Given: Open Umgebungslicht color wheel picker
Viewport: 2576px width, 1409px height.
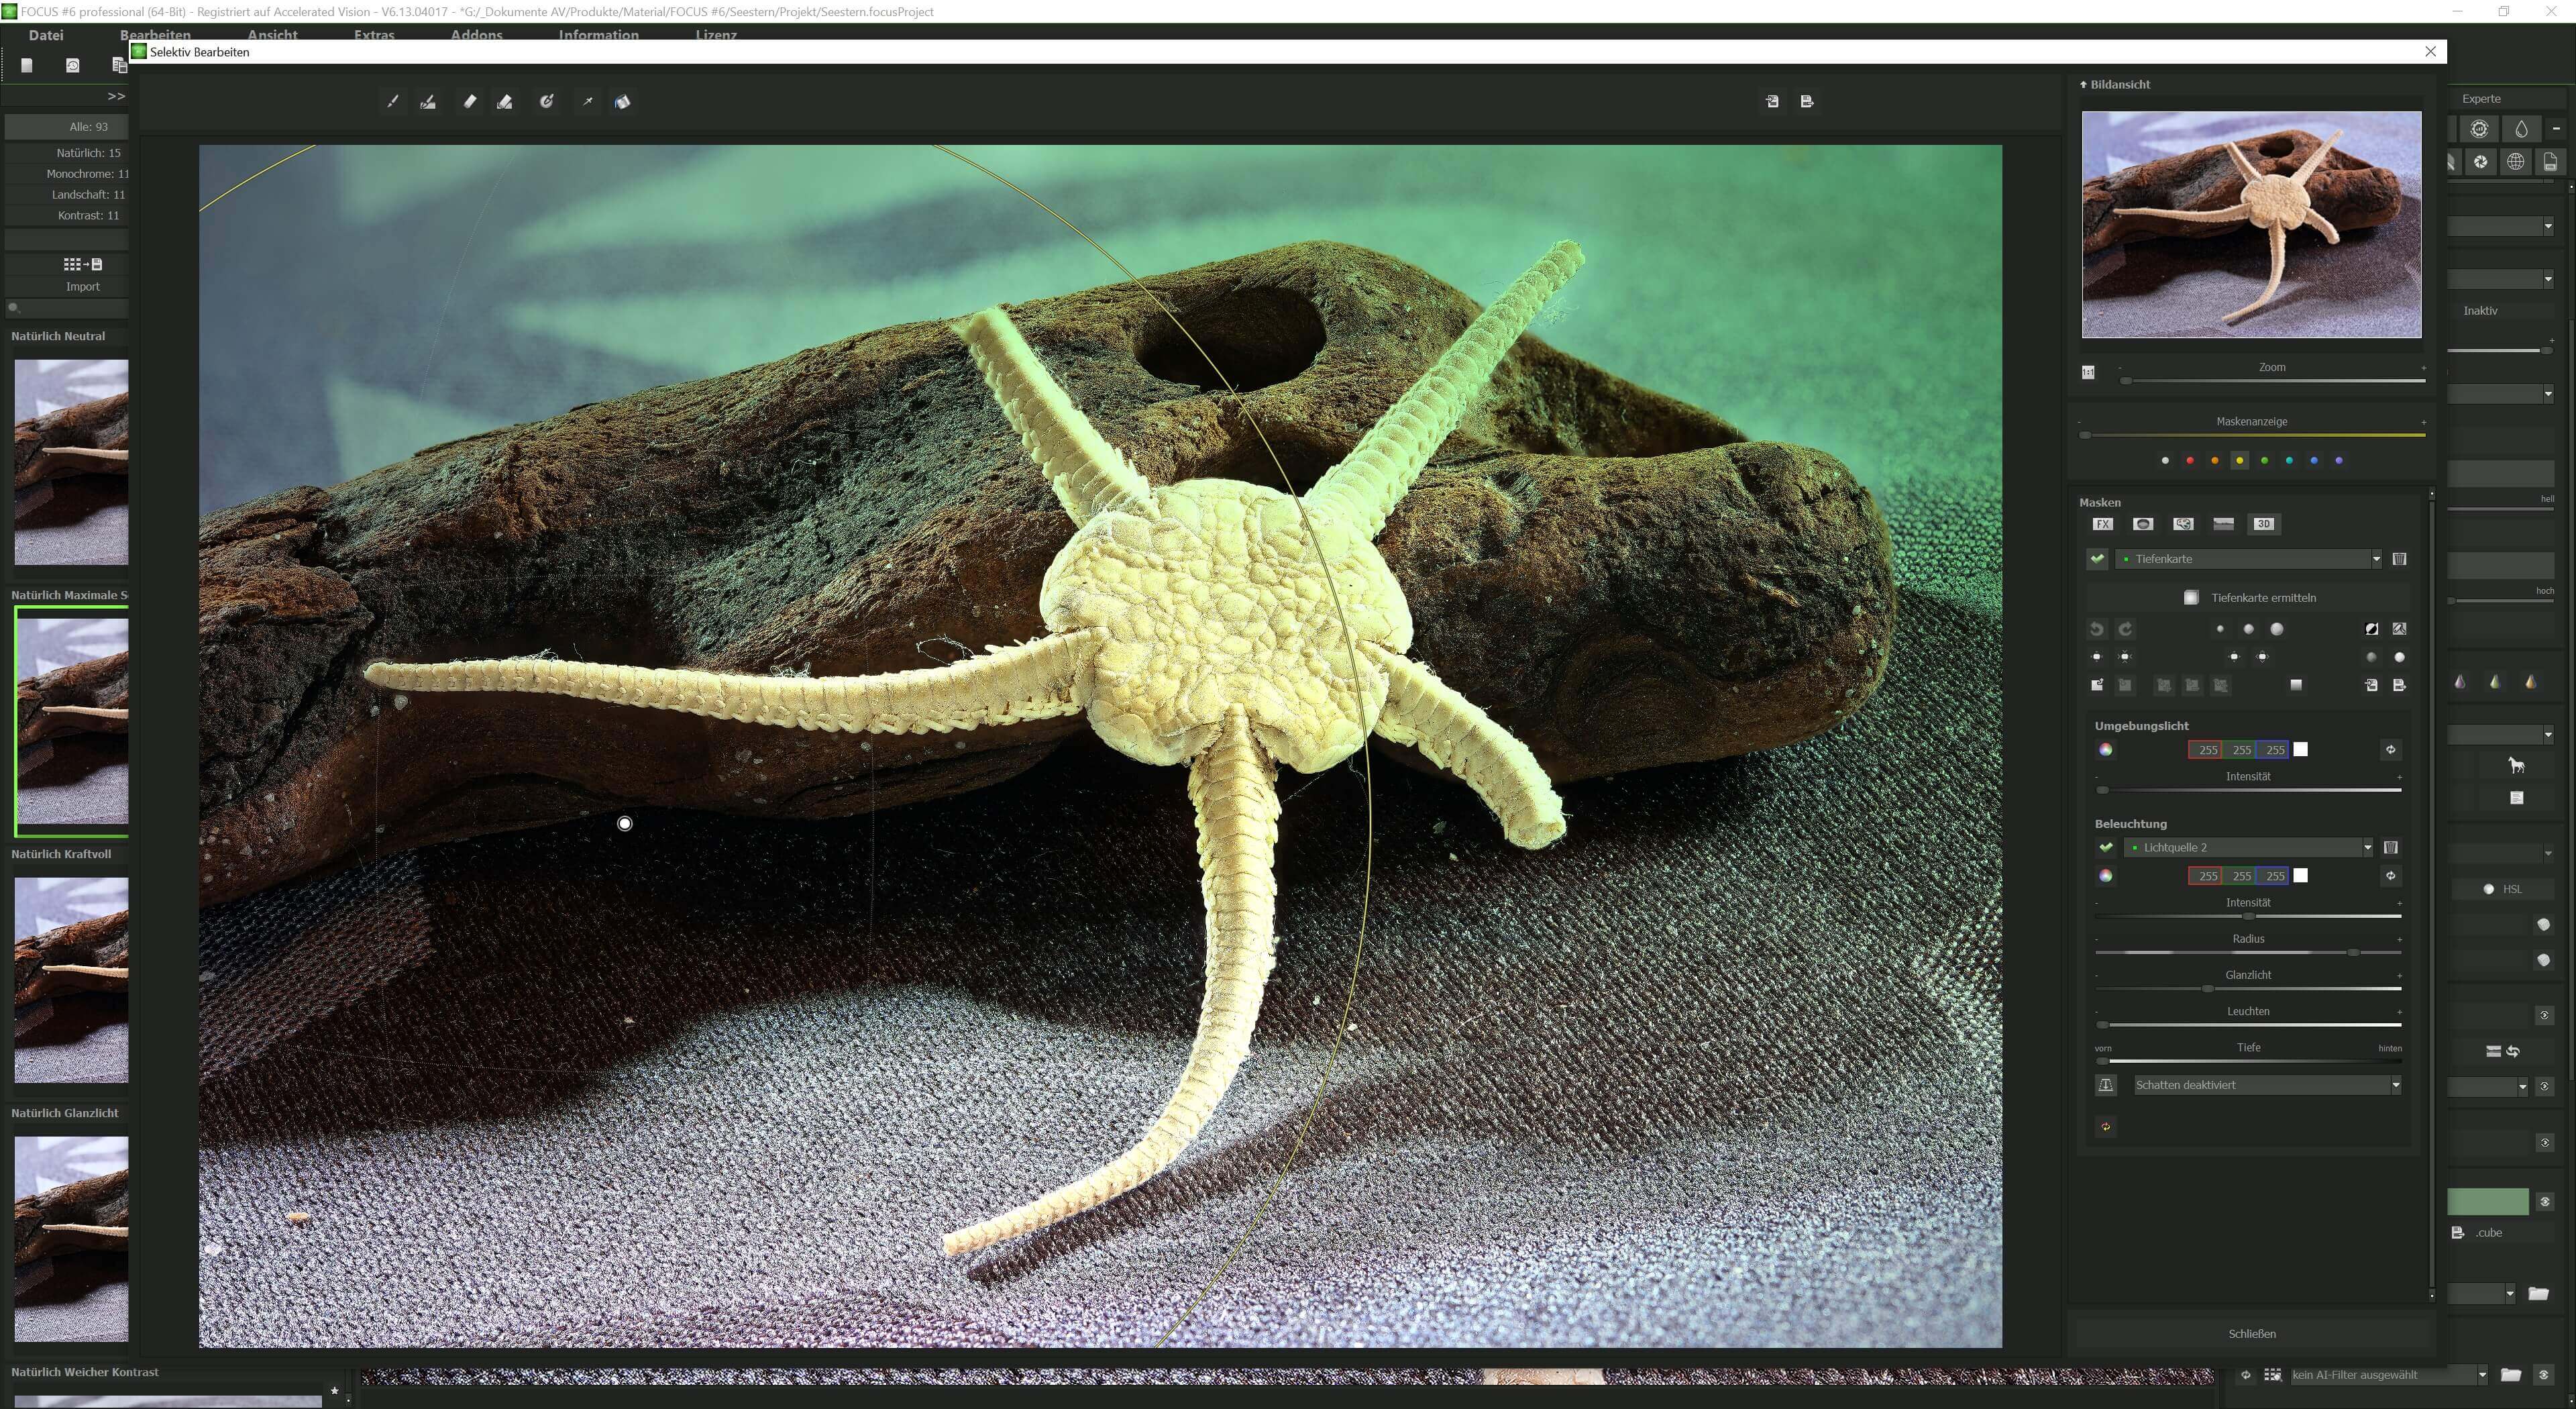Looking at the screenshot, I should pos(2106,749).
